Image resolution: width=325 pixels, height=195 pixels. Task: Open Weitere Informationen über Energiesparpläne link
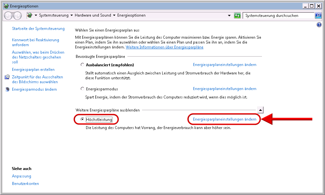click(x=164, y=47)
